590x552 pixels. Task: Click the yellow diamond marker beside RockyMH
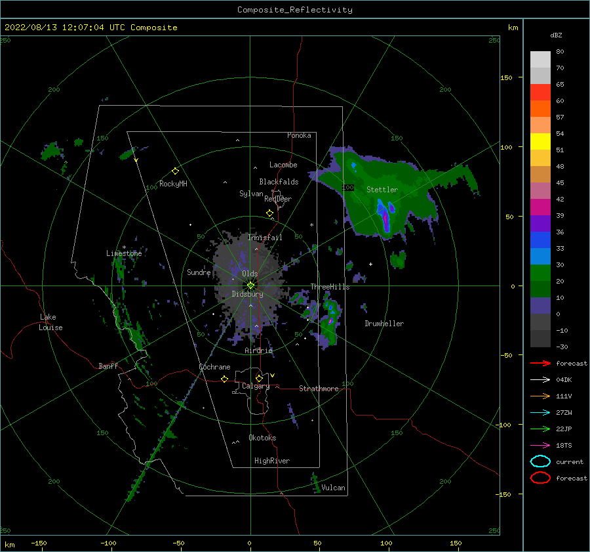175,171
